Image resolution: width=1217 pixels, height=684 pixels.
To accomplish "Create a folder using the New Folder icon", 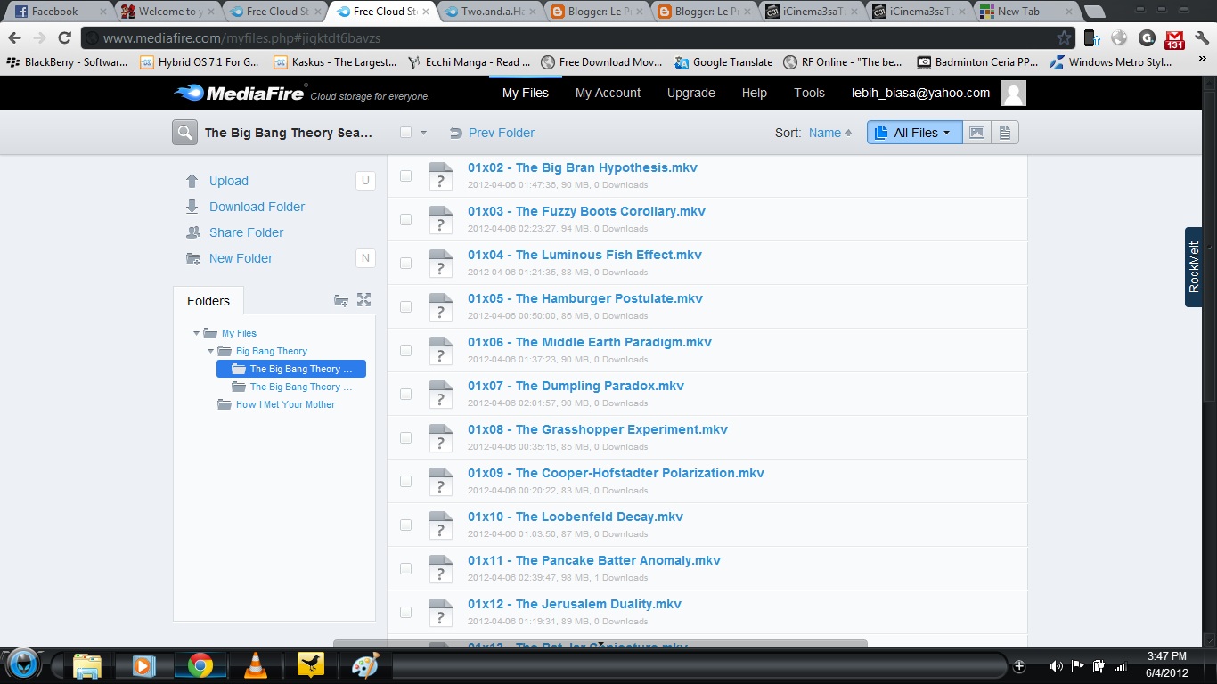I will coord(192,258).
